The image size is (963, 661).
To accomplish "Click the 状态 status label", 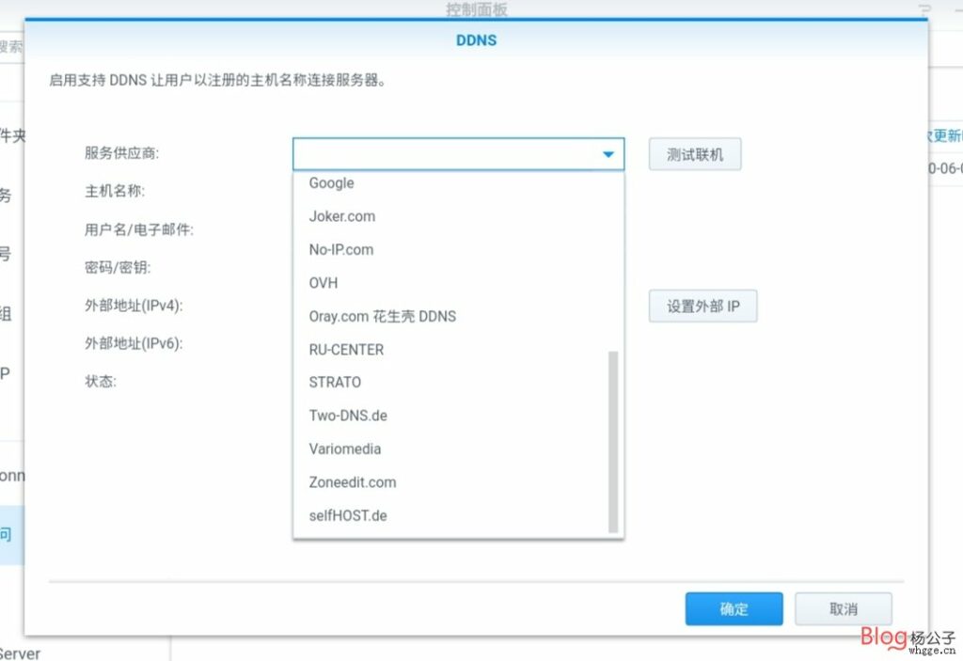I will tap(100, 382).
